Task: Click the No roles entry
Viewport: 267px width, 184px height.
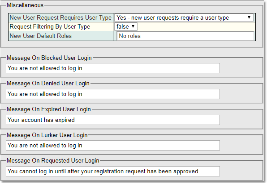Action: [x=130, y=36]
